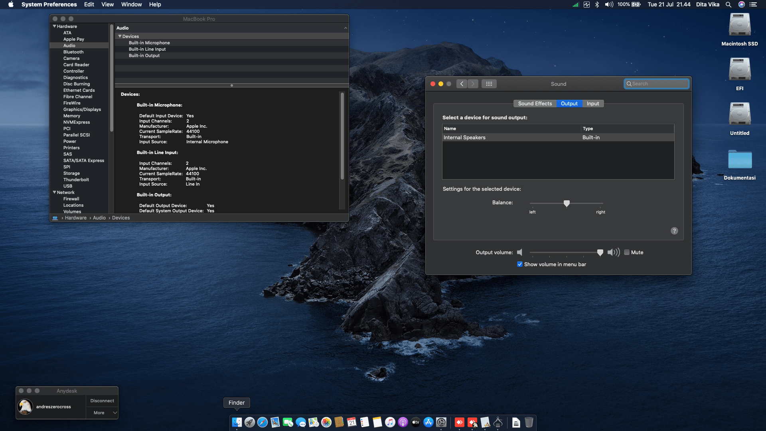
Task: Open Maps from the Dock
Action: coord(314,422)
